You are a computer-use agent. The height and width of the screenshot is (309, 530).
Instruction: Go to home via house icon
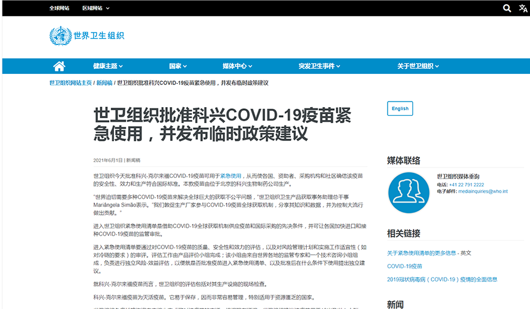[x=59, y=66]
